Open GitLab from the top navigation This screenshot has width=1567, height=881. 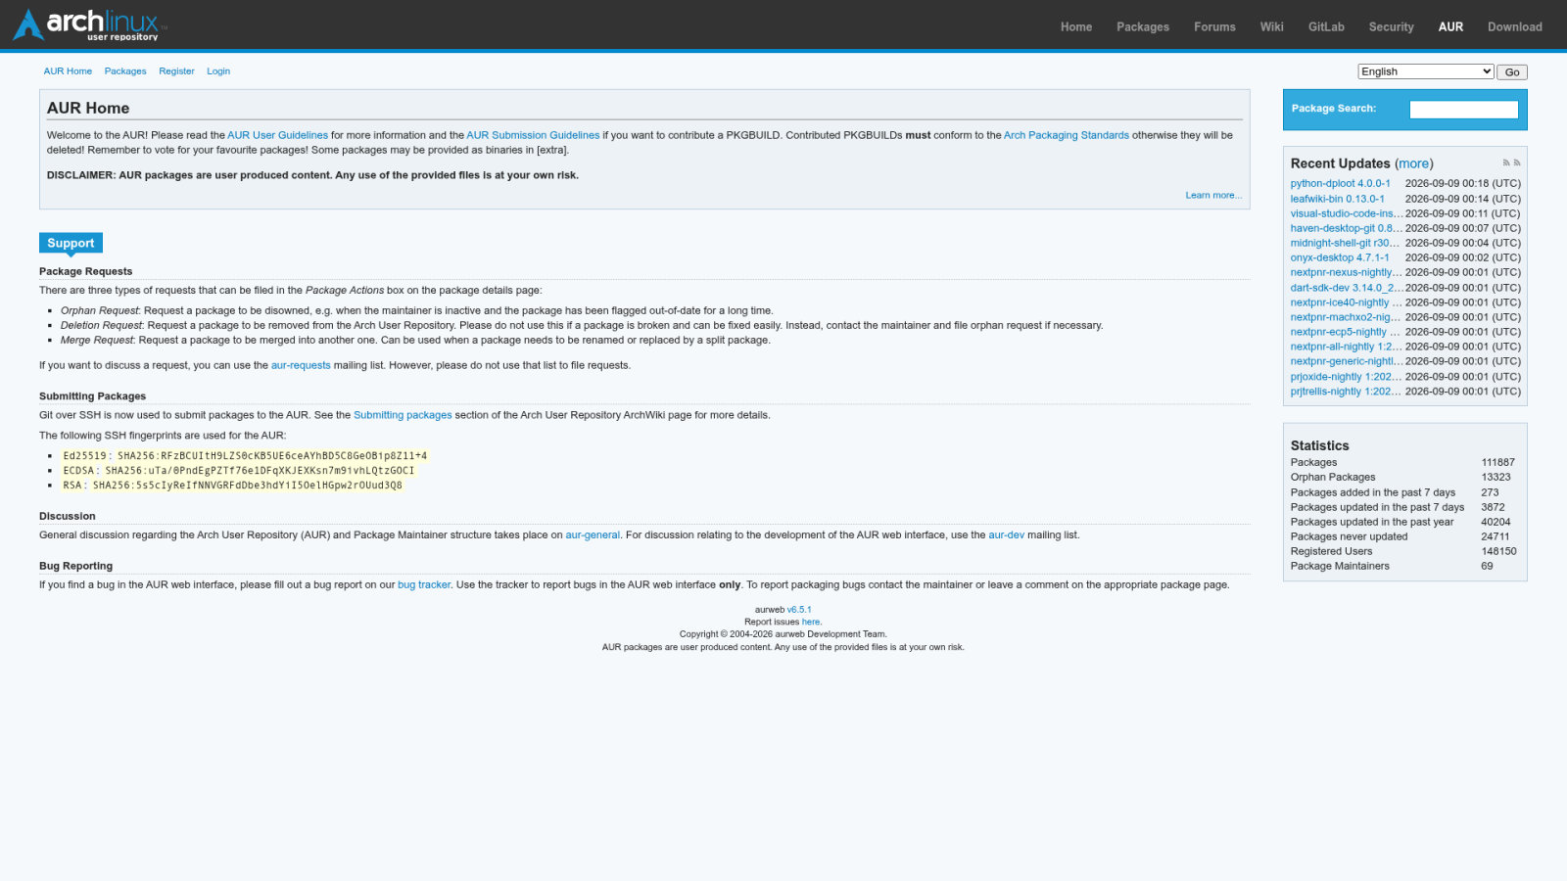pyautogui.click(x=1326, y=26)
